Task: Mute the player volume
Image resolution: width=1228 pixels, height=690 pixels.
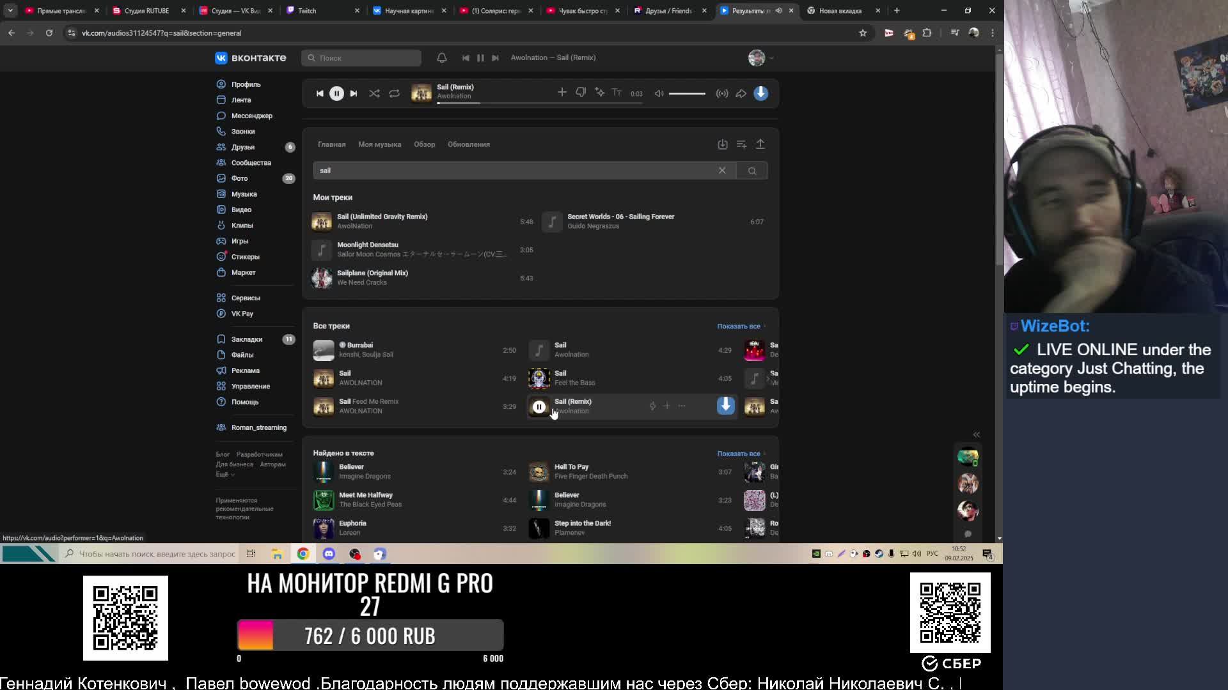Action: [x=659, y=93]
